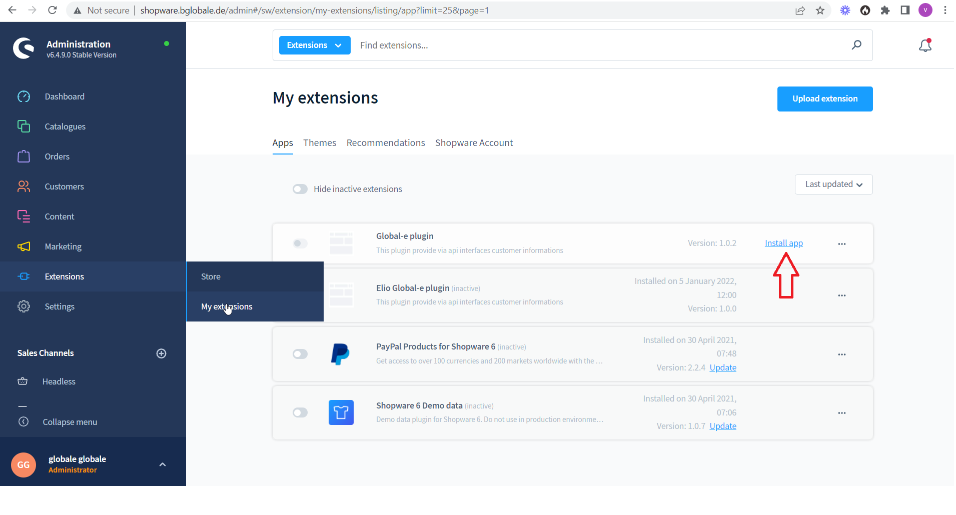Switch to the Themes tab
This screenshot has width=956, height=515.
tap(319, 142)
